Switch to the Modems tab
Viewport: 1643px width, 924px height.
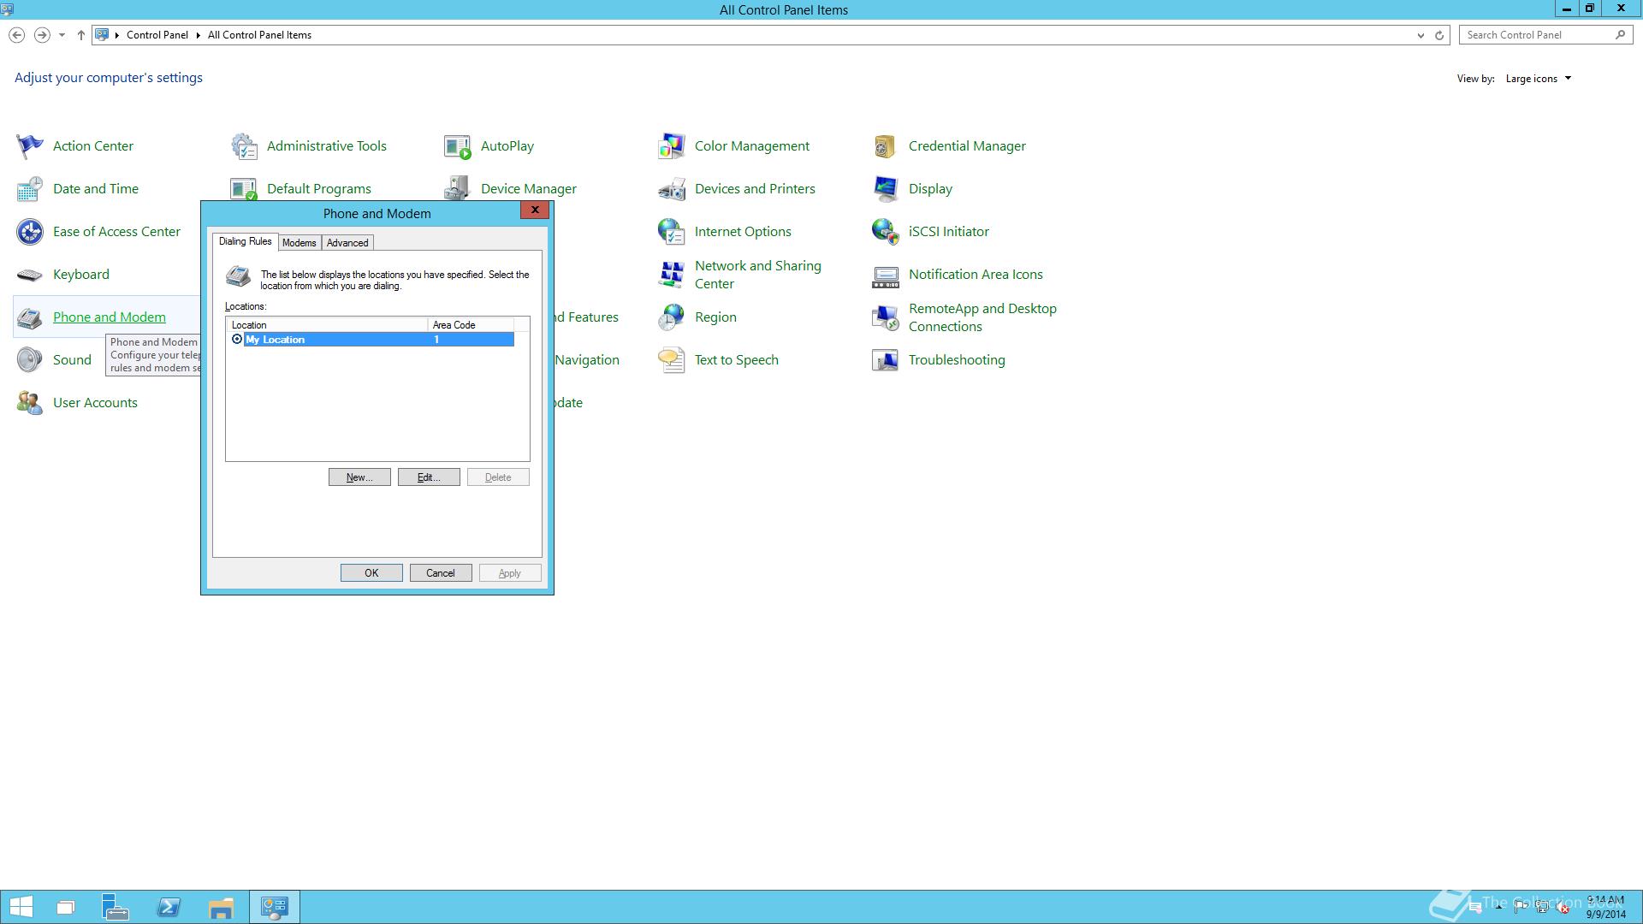pos(300,243)
